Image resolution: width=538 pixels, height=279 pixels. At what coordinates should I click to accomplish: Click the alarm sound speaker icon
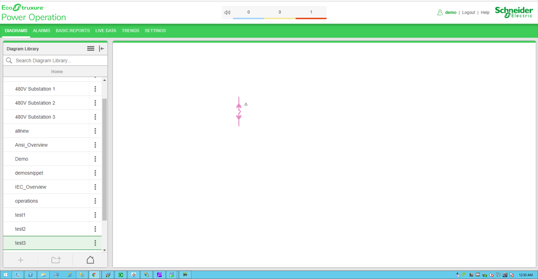coord(227,12)
